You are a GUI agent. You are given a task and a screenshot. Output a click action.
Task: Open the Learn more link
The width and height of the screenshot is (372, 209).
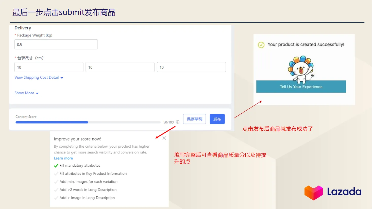coord(63,158)
